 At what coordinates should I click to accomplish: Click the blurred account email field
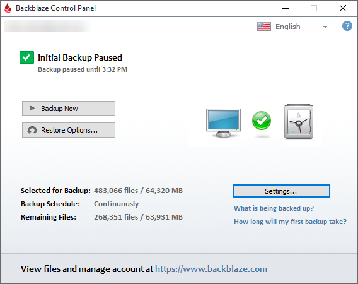click(47, 26)
